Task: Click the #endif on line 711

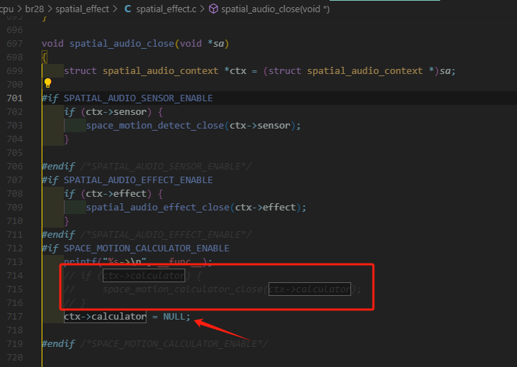Action: pyautogui.click(x=58, y=234)
